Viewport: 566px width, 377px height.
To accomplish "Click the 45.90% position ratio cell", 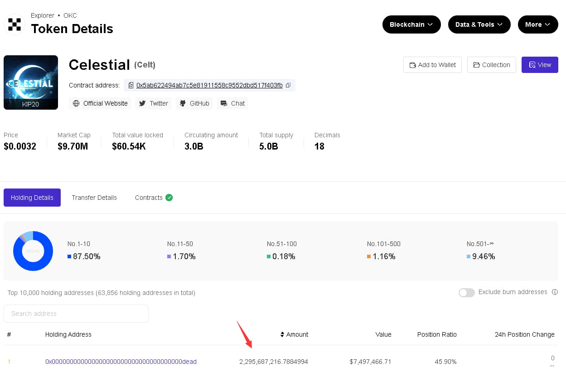I will point(445,362).
